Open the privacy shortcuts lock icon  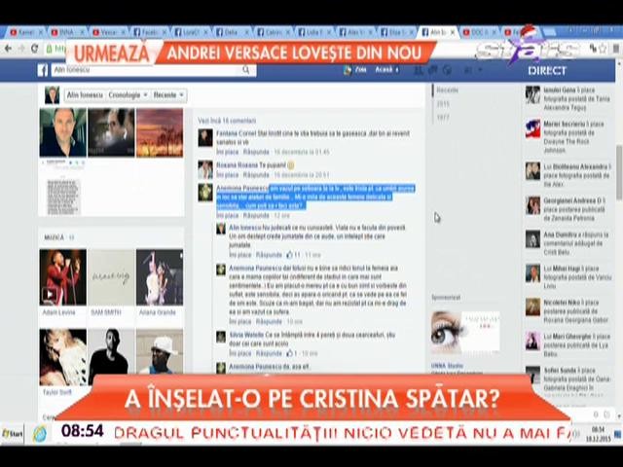[468, 70]
